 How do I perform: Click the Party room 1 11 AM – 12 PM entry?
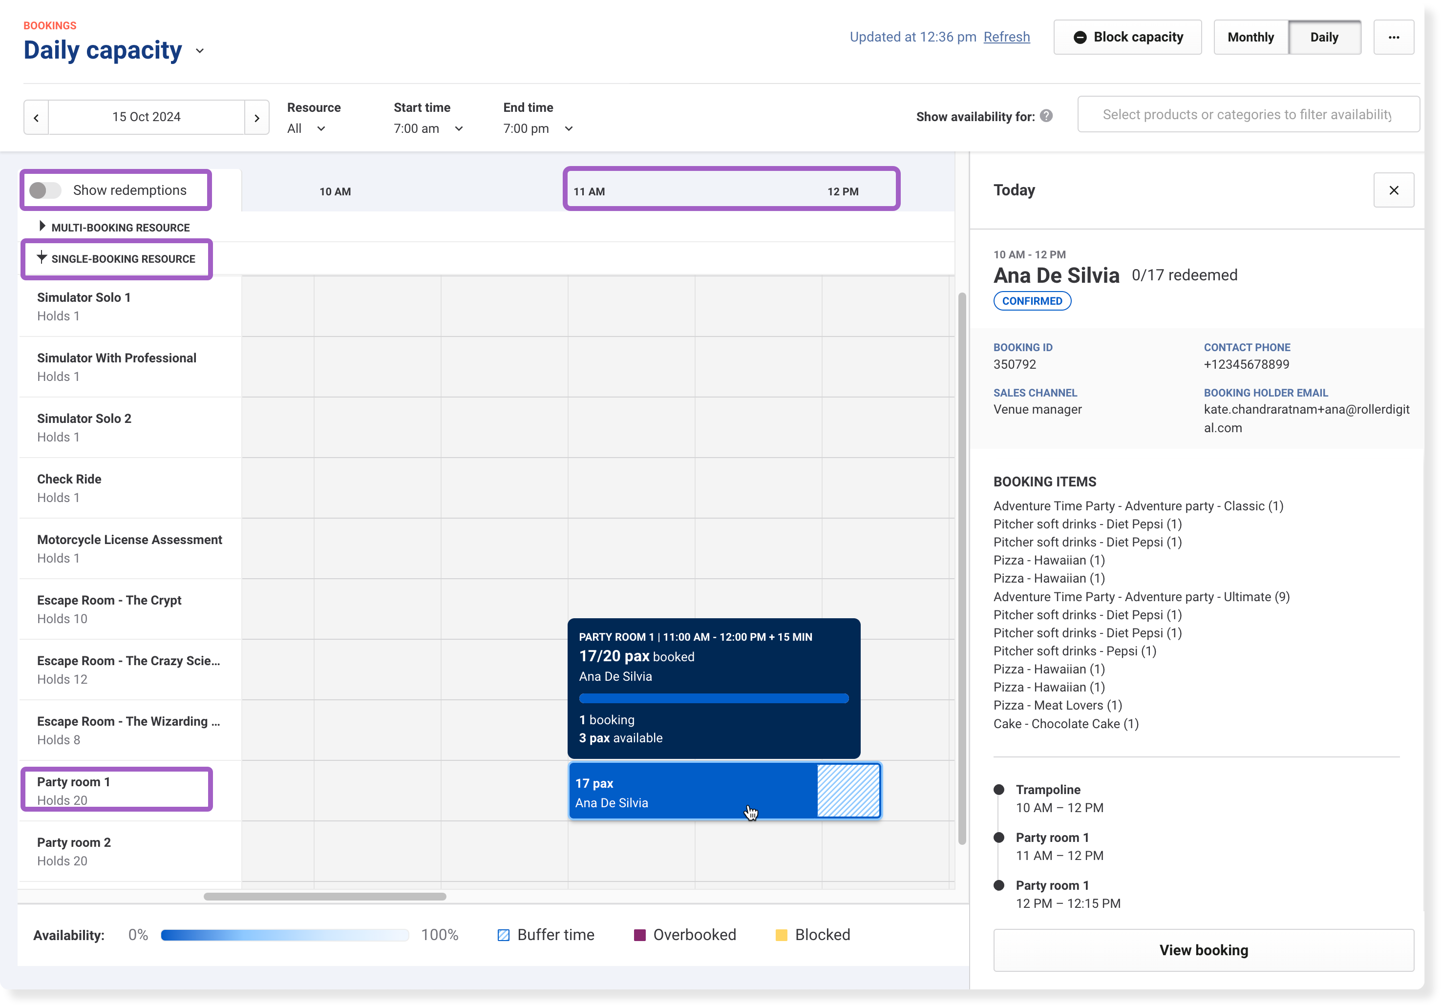(1060, 847)
